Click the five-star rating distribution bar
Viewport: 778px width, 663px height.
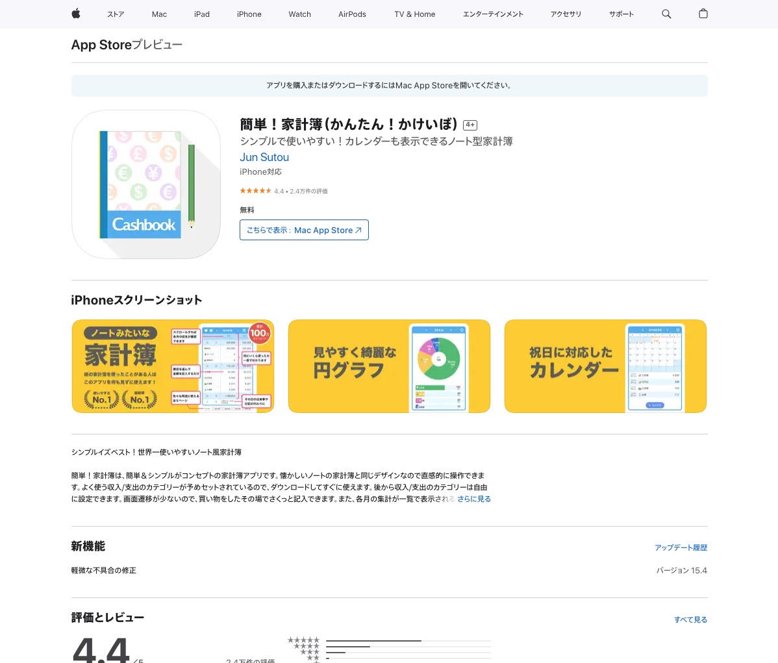(408, 639)
